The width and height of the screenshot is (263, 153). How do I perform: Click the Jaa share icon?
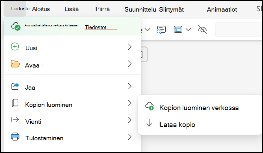click(15, 87)
